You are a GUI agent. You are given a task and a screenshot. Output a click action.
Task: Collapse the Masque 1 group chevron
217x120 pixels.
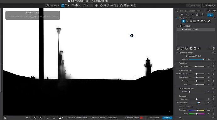coord(178,26)
